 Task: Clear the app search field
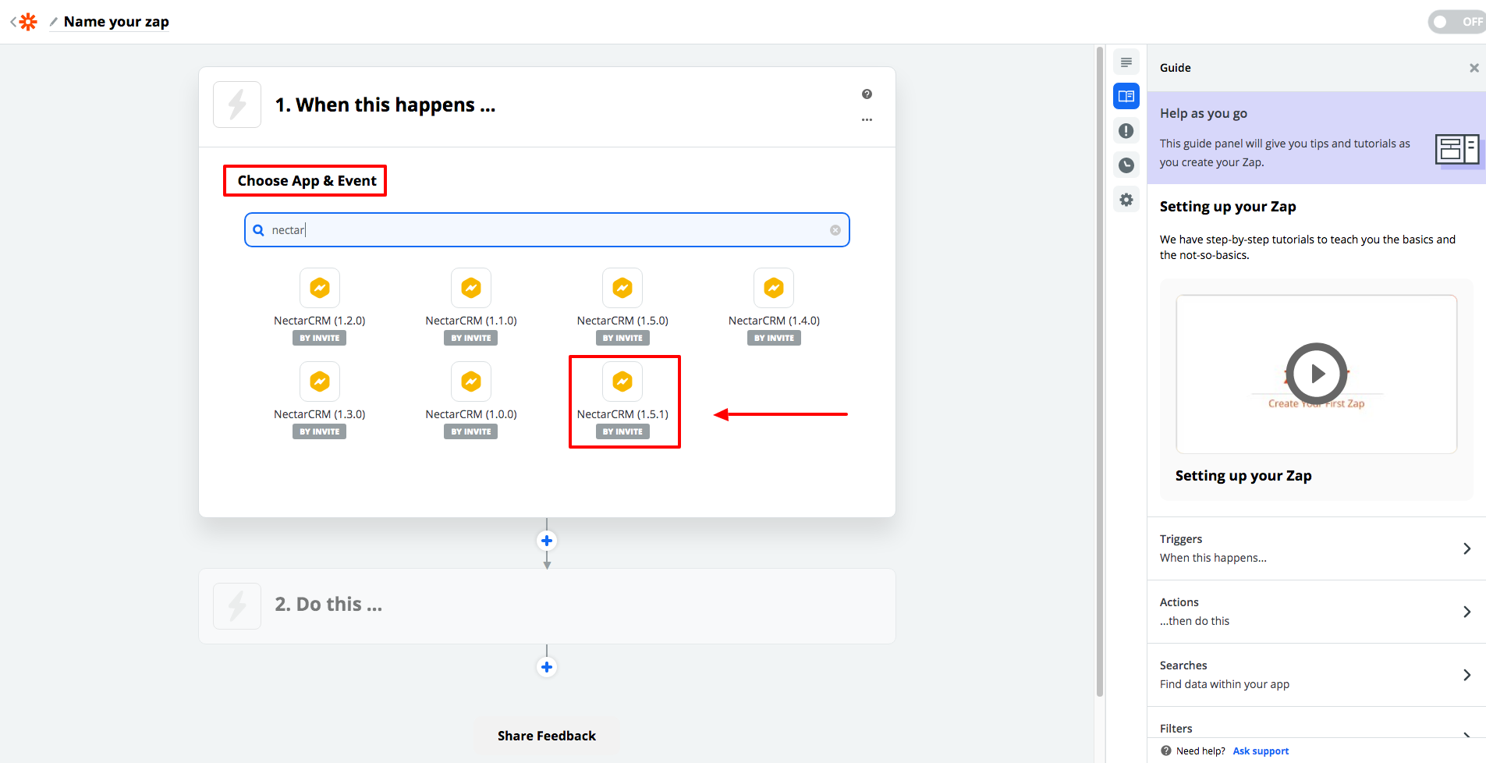click(x=835, y=230)
